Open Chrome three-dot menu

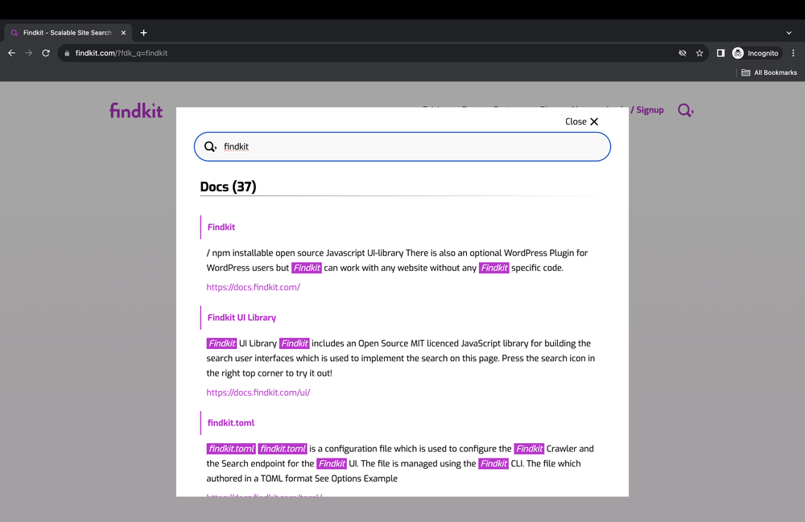tap(793, 53)
